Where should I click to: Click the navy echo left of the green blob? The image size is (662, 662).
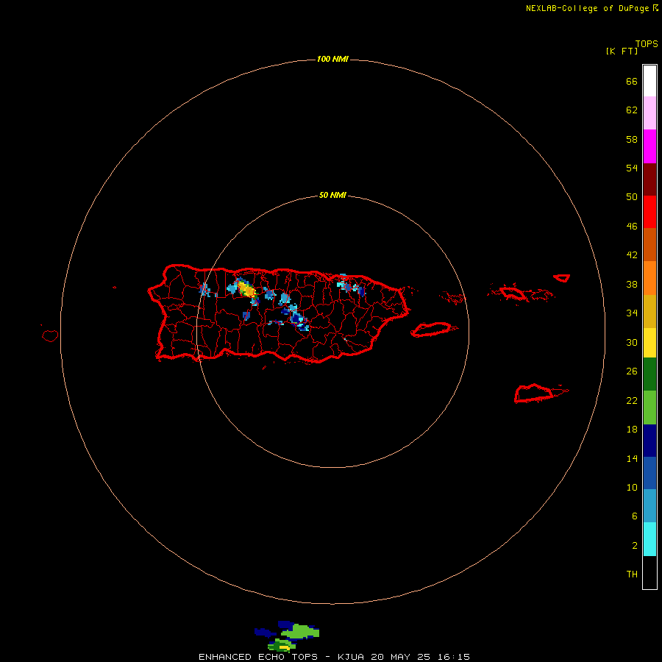coord(265,633)
